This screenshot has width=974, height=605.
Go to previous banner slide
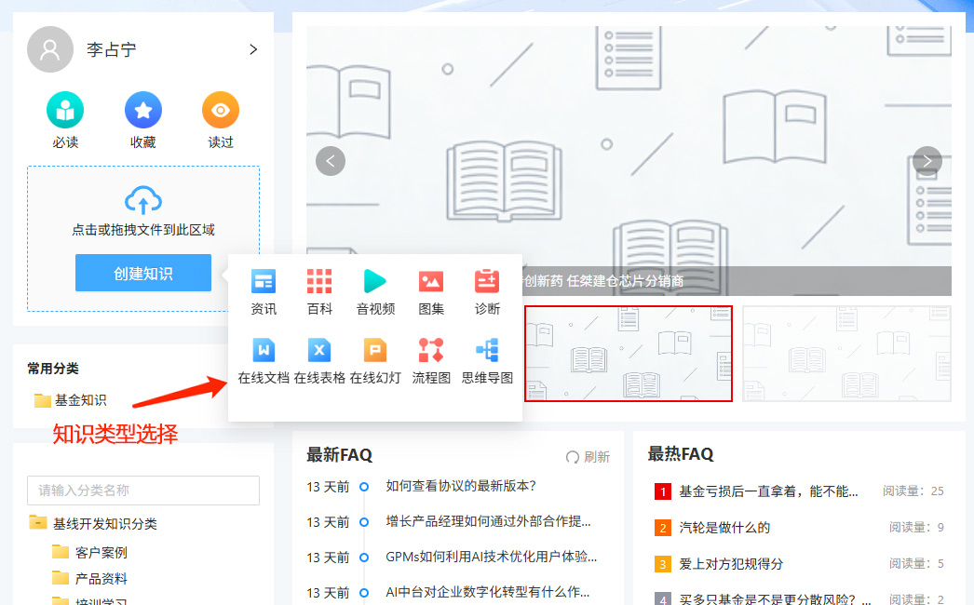point(331,162)
